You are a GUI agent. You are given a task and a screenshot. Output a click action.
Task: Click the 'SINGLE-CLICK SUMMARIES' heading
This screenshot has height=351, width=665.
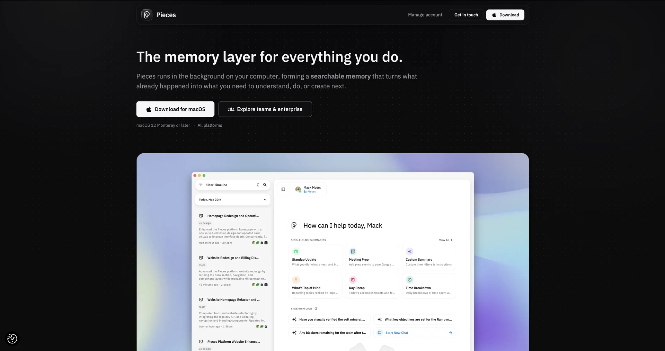(x=308, y=240)
